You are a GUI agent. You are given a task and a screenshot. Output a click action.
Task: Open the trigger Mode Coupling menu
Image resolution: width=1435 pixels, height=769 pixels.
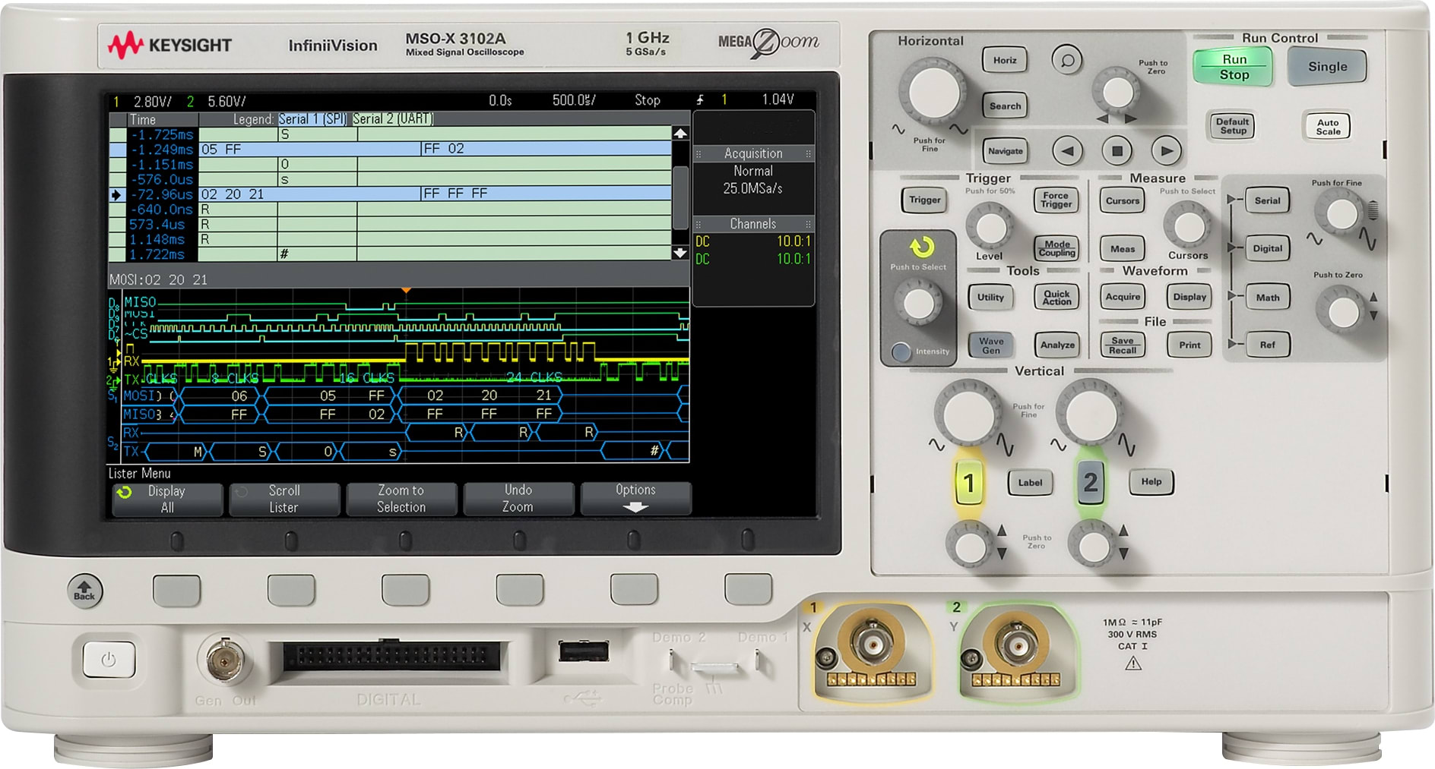[1056, 248]
